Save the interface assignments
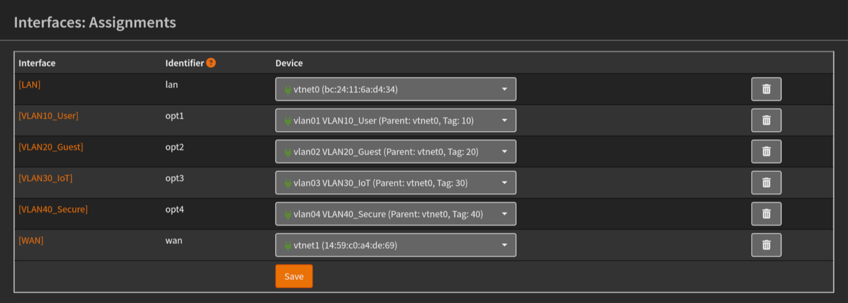The height and width of the screenshot is (303, 848). click(x=294, y=276)
